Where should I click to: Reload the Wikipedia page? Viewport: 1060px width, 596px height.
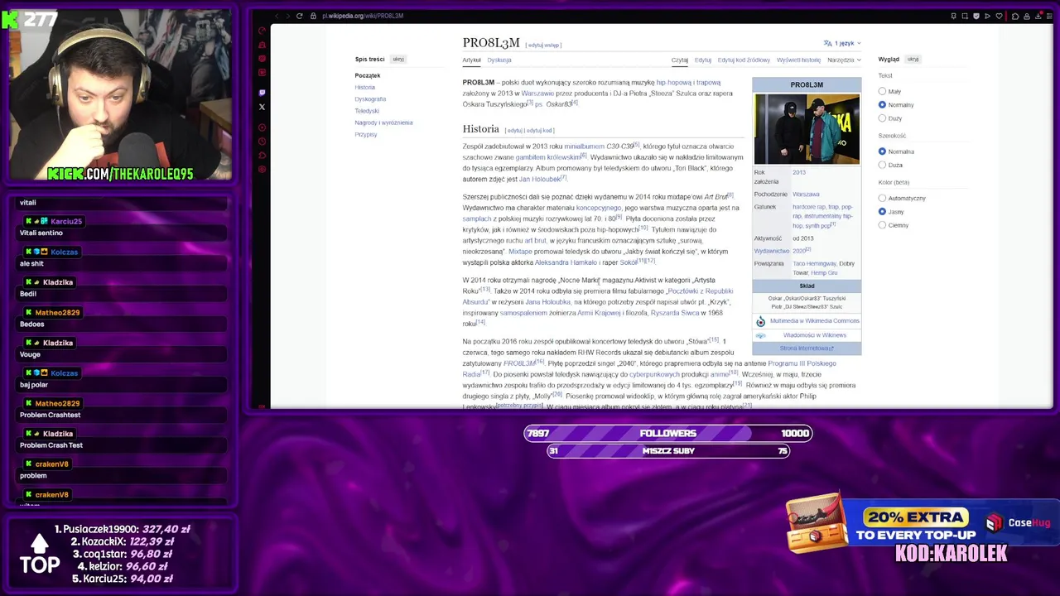pyautogui.click(x=300, y=16)
